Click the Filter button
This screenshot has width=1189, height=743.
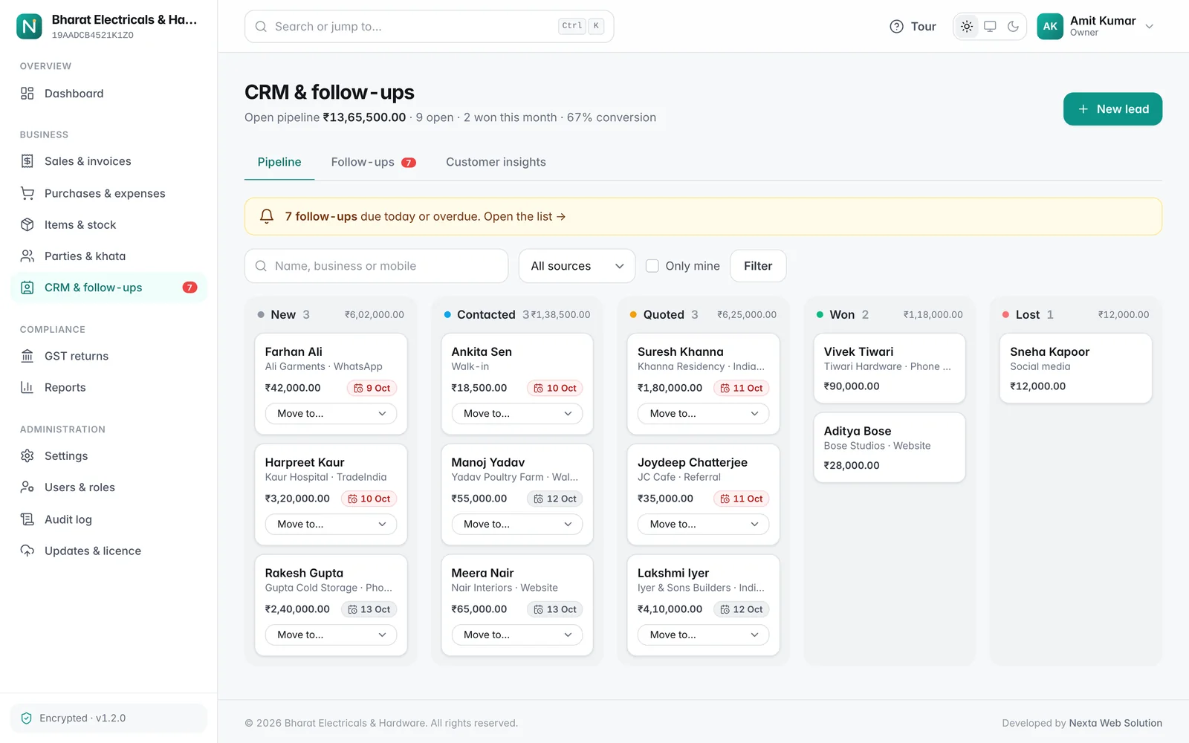click(758, 266)
